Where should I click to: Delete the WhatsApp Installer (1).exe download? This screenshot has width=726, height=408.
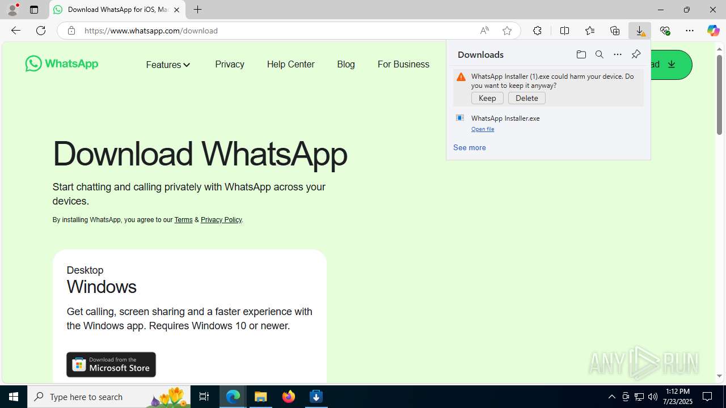point(527,98)
